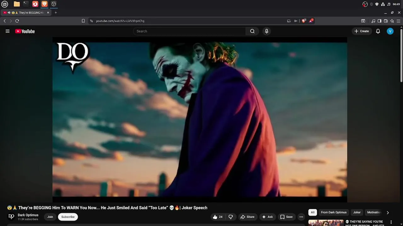Select the All filter chip

pos(313,213)
